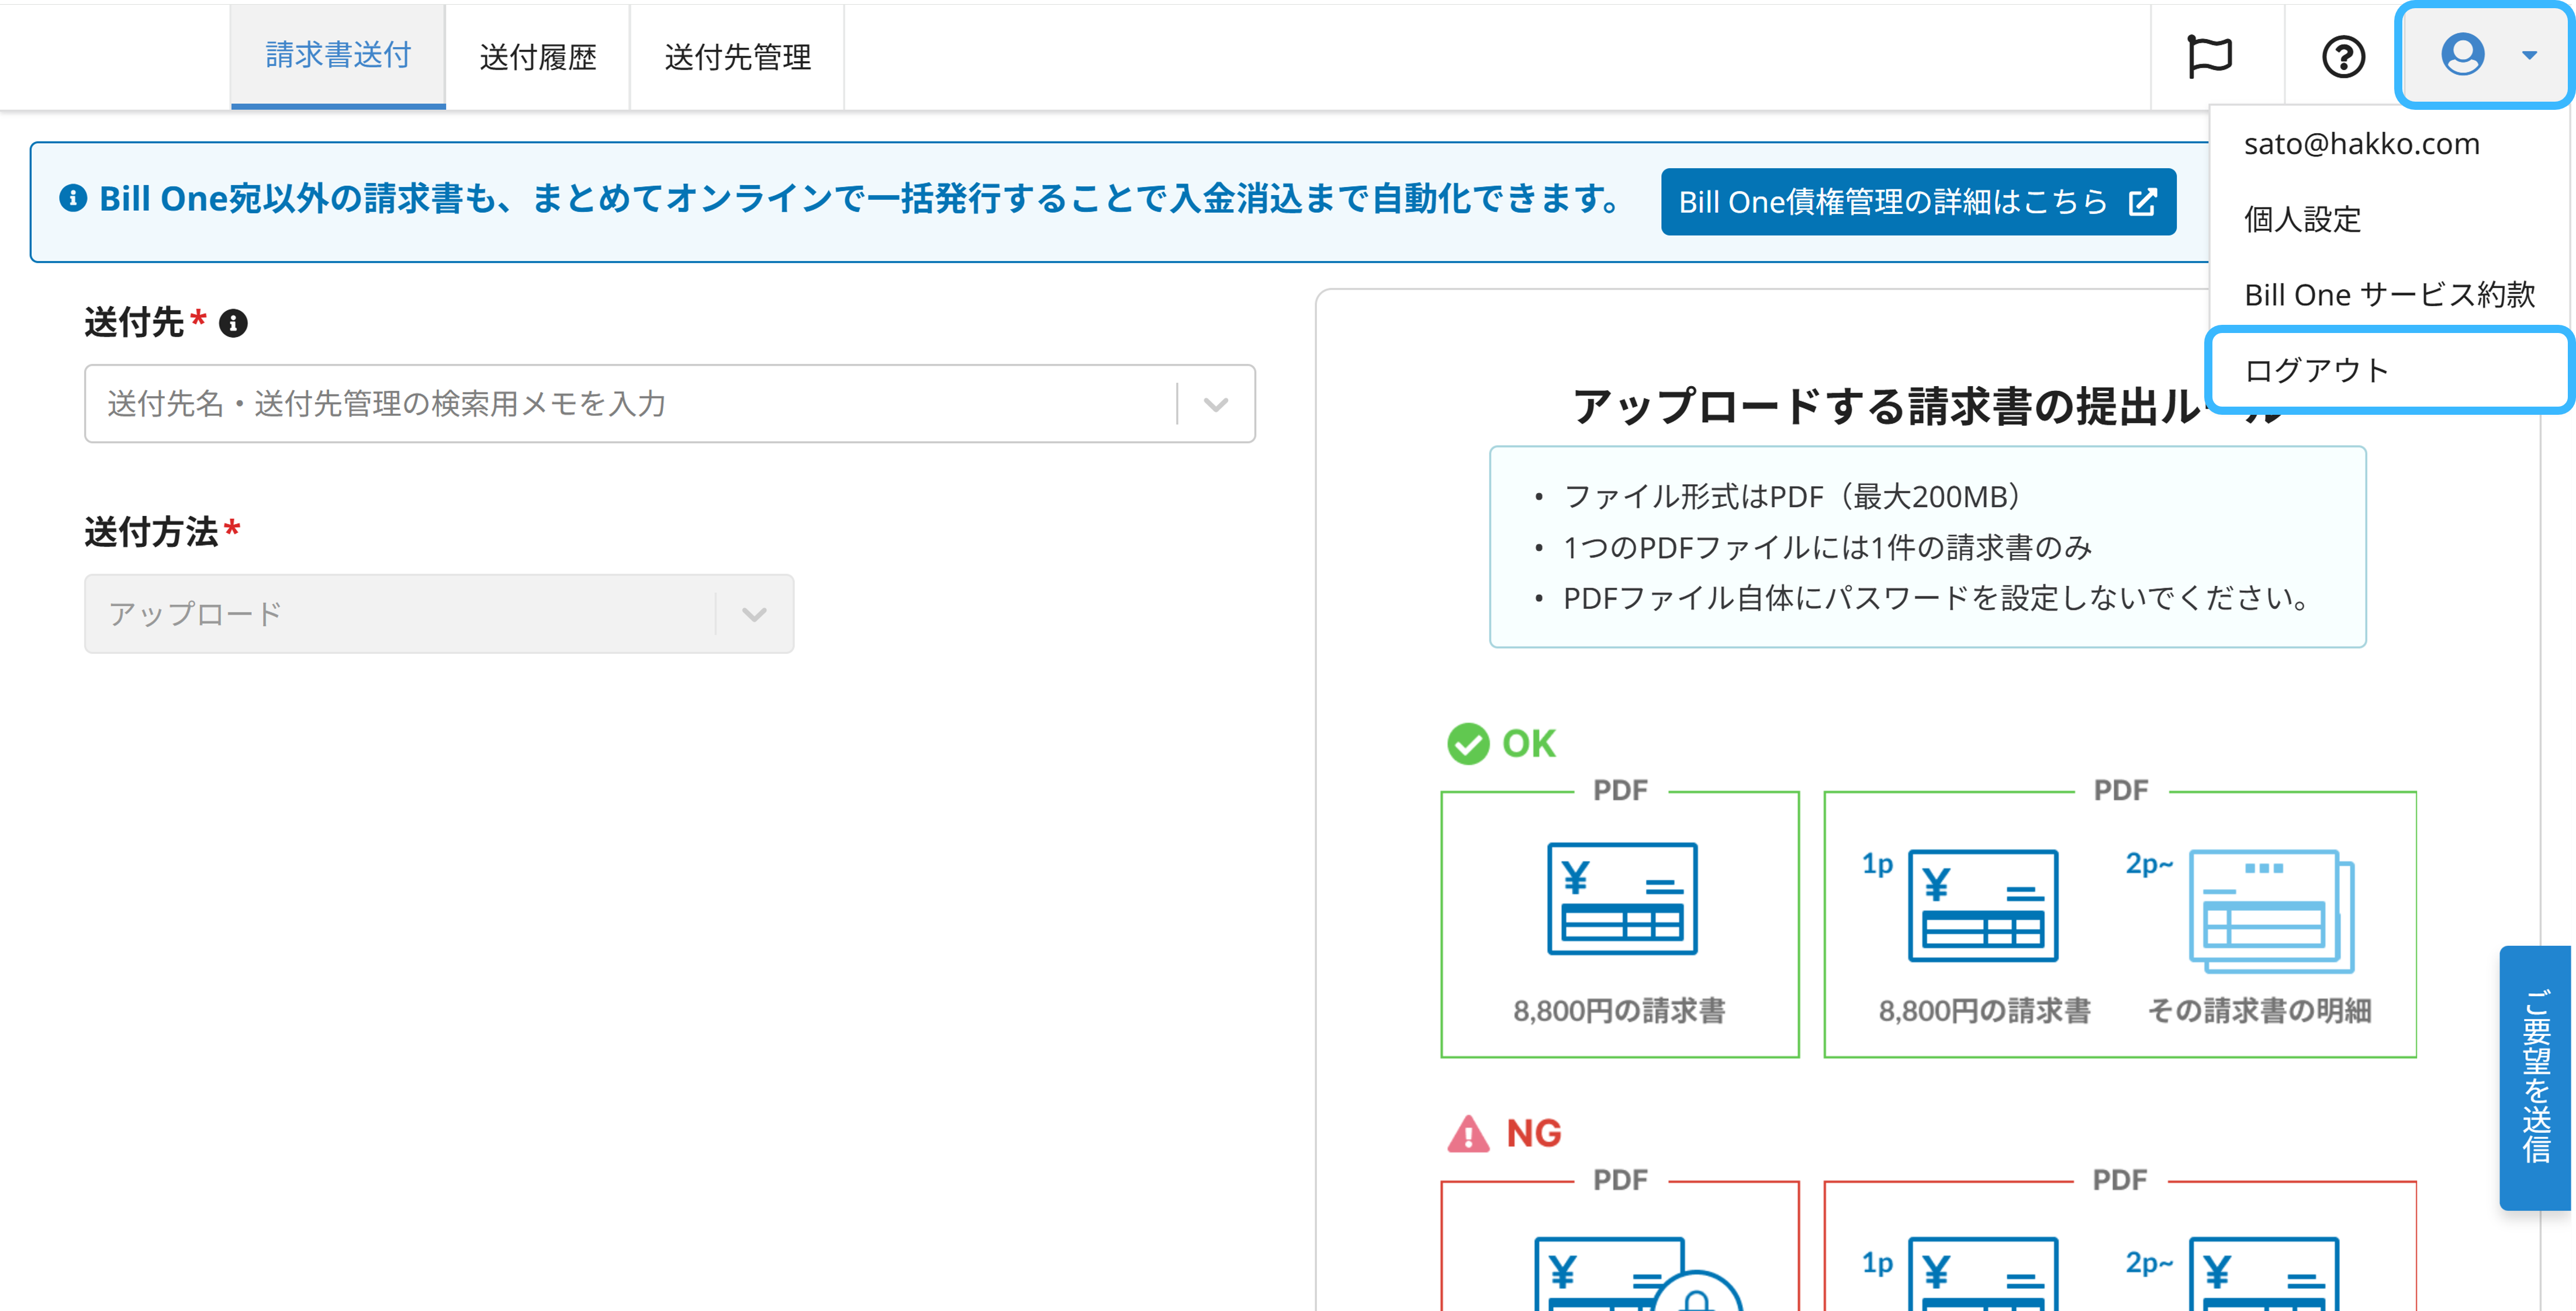Click the 8,800円の請求書 single PDF illustration
2576x1311 pixels.
tap(1621, 899)
